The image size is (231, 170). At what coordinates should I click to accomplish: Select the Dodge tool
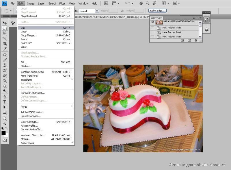pos(5,91)
